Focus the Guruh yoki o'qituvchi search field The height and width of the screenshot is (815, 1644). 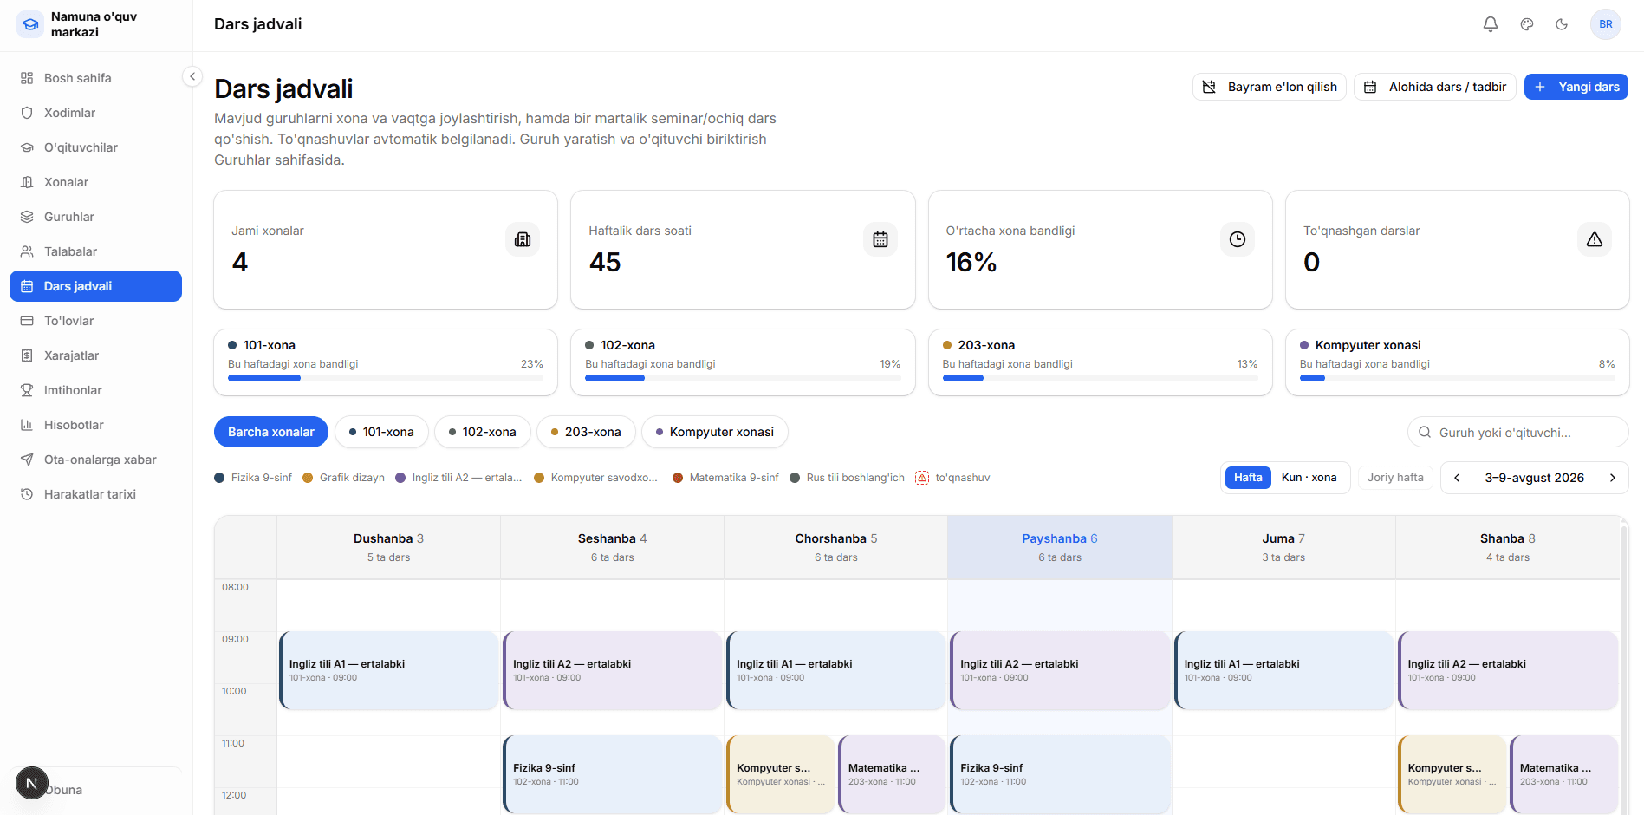pyautogui.click(x=1518, y=433)
